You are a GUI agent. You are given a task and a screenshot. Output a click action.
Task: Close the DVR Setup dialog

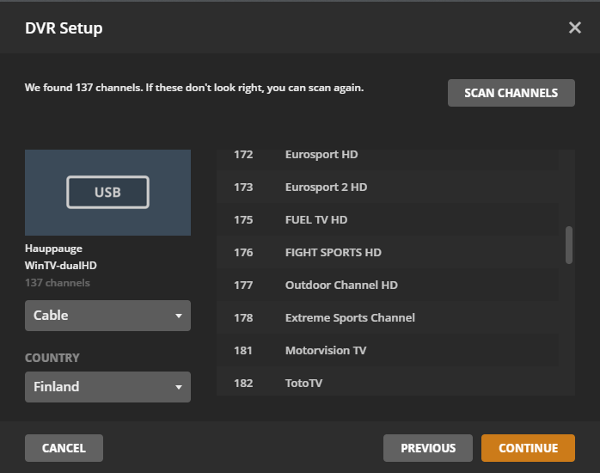pyautogui.click(x=575, y=28)
